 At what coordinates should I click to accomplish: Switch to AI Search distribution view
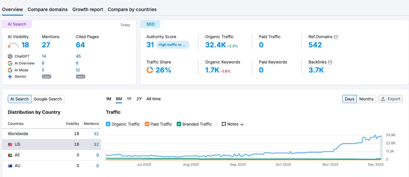click(x=19, y=99)
